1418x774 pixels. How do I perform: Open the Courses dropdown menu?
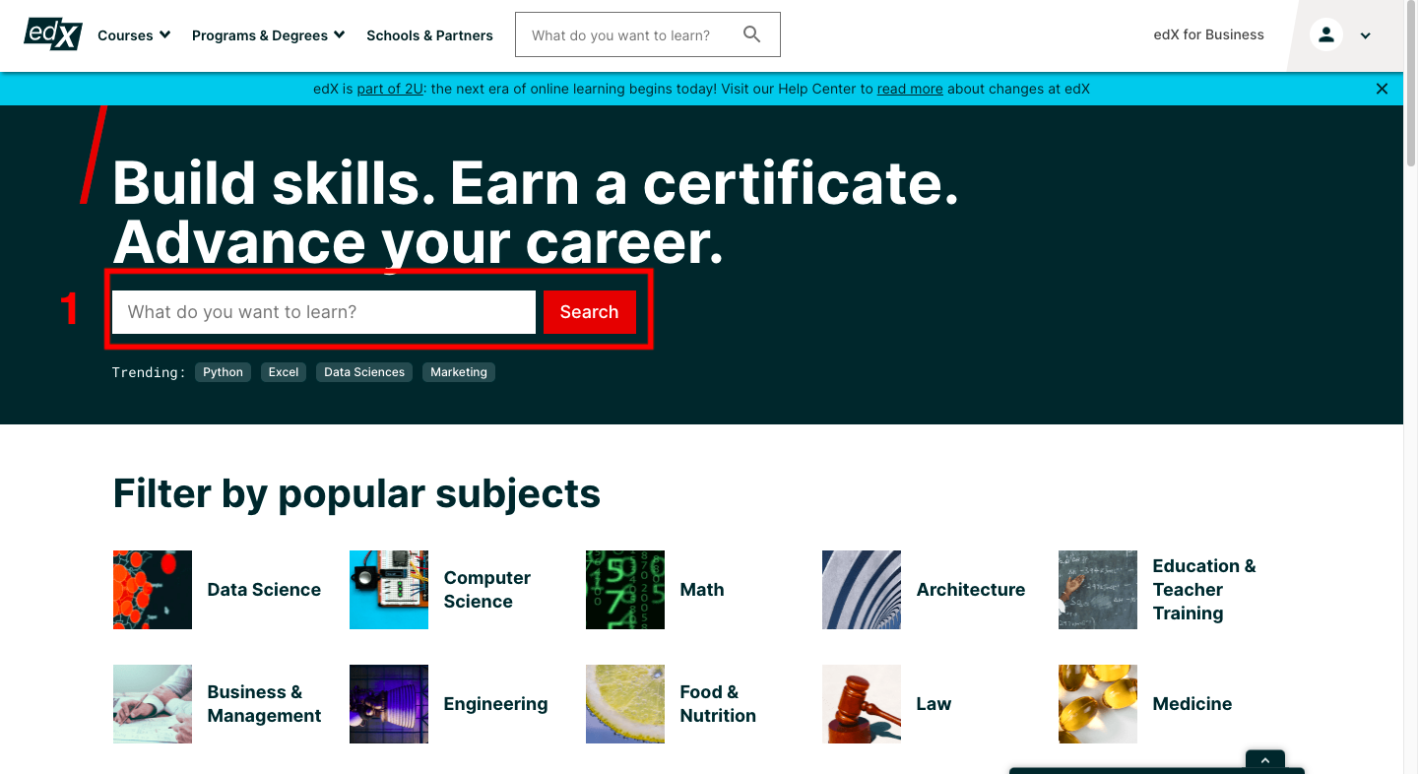click(134, 35)
